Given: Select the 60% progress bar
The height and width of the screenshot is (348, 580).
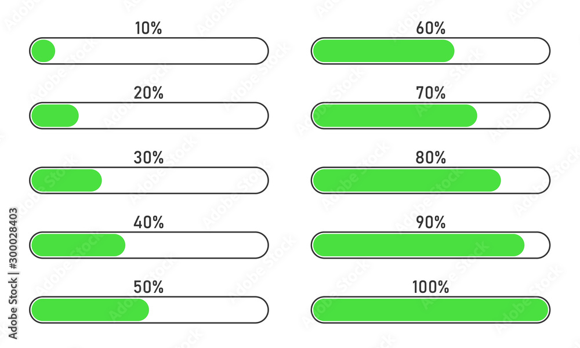Looking at the screenshot, I should point(430,50).
